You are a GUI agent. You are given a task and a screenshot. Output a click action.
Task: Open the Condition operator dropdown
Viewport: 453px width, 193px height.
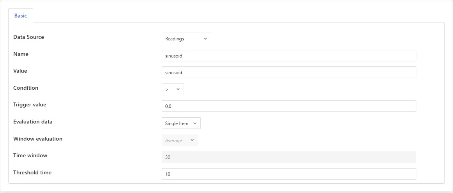(173, 89)
